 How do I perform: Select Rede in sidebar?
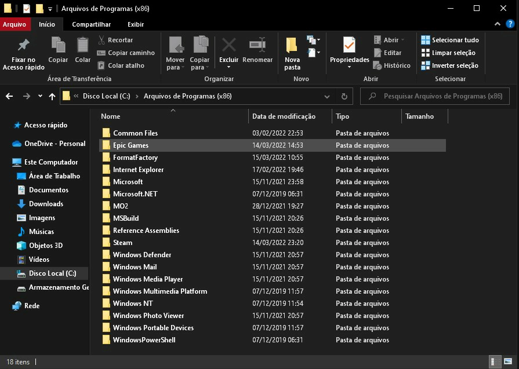point(26,305)
